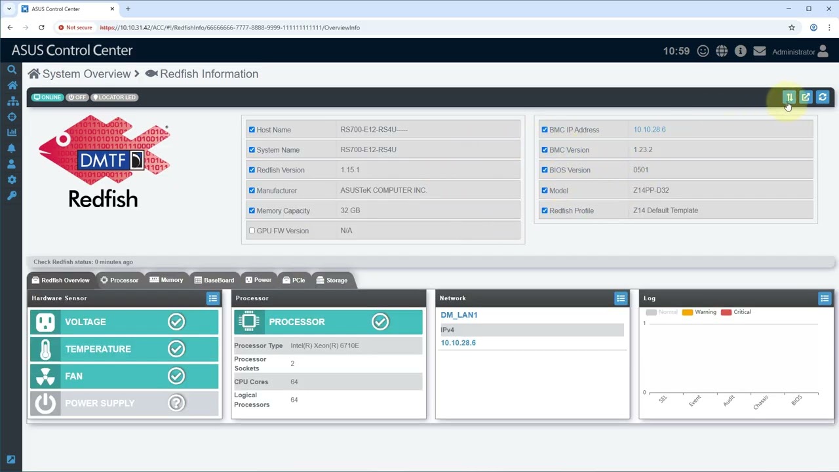
Task: Open the globe language icon
Action: tap(722, 51)
